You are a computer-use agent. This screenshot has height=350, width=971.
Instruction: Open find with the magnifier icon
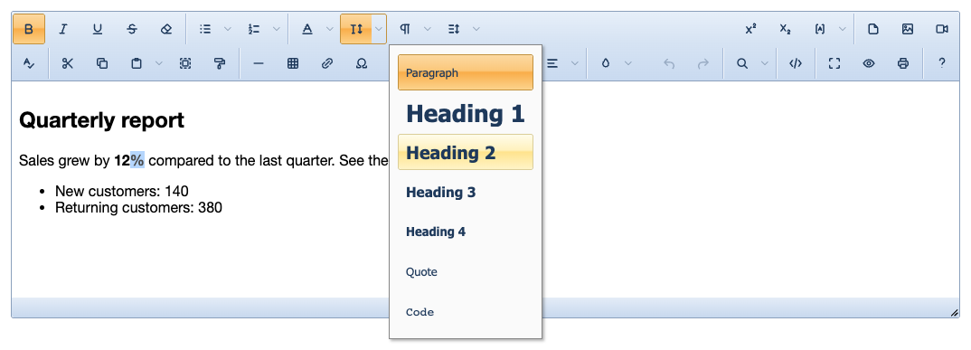coord(742,63)
